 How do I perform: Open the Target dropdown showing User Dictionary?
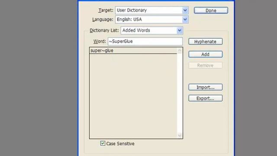(152, 10)
